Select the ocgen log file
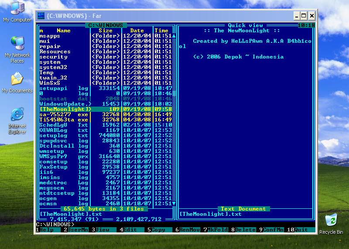349x249 pixels. [106, 198]
